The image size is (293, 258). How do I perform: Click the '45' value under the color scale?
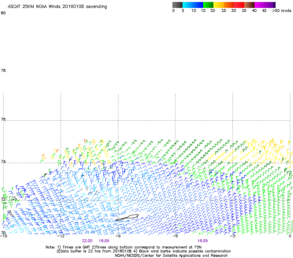click(264, 11)
